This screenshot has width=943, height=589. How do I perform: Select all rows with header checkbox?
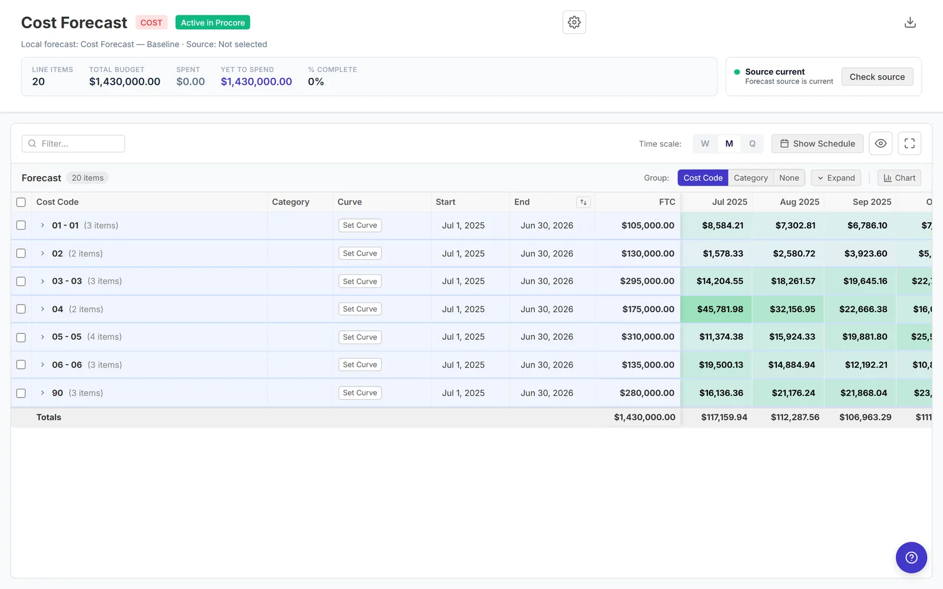[x=21, y=202]
